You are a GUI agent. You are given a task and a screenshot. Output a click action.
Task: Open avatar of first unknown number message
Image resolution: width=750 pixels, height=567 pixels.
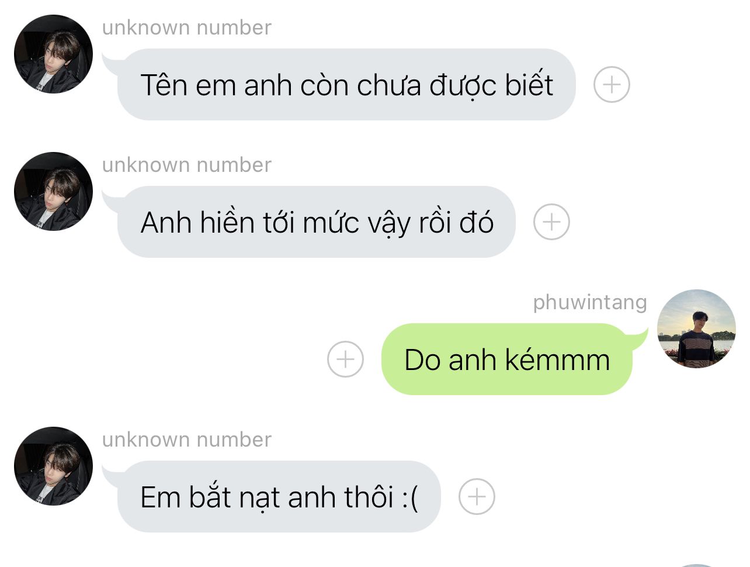[53, 54]
